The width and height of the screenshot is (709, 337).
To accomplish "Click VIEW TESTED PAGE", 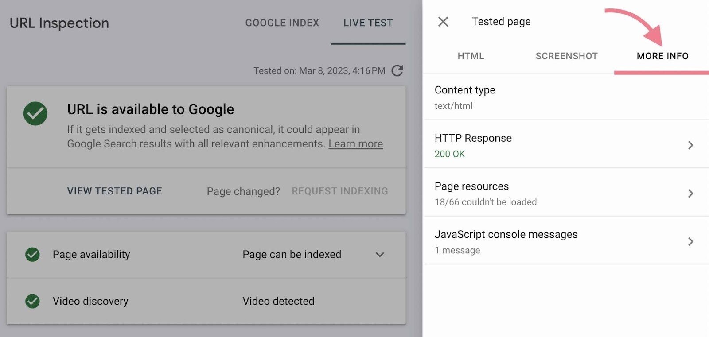I will pos(114,191).
